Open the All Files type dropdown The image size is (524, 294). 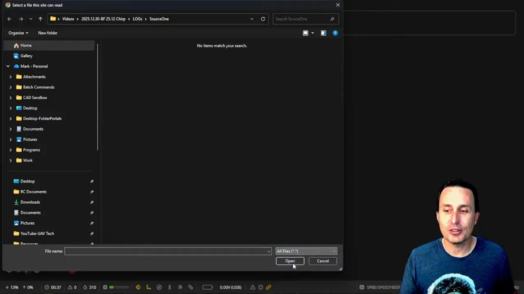(306, 251)
